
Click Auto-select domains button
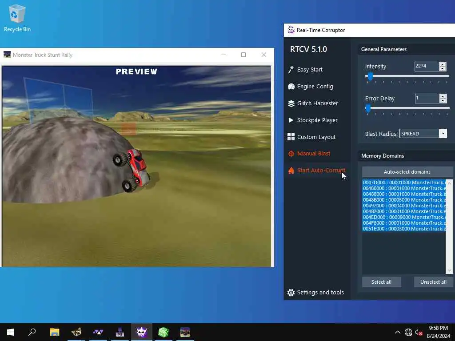click(x=407, y=172)
